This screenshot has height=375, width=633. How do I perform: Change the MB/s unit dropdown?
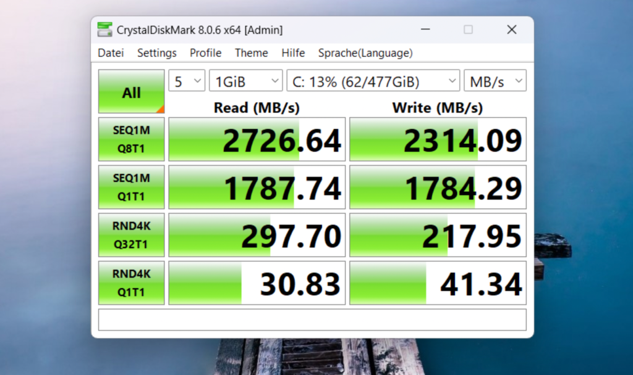(x=495, y=81)
